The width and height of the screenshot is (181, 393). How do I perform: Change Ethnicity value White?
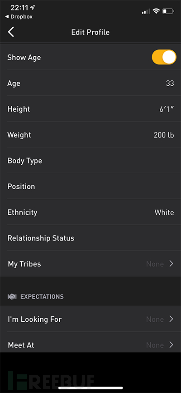pos(164,212)
